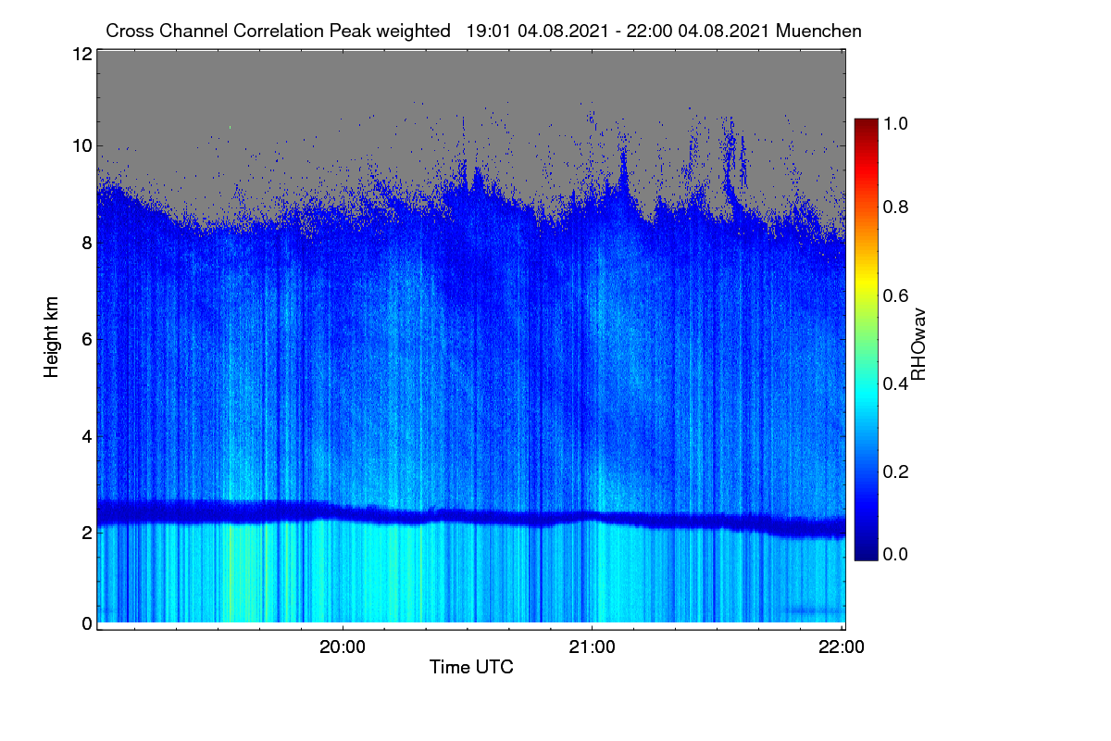1111x741 pixels.
Task: Click the height tick label '8'
Action: point(86,243)
